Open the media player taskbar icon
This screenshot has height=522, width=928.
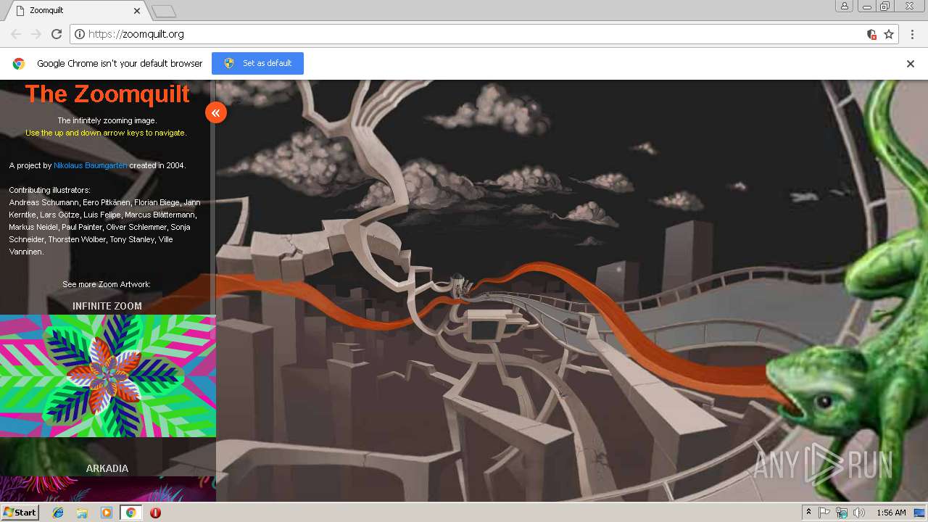pos(107,513)
